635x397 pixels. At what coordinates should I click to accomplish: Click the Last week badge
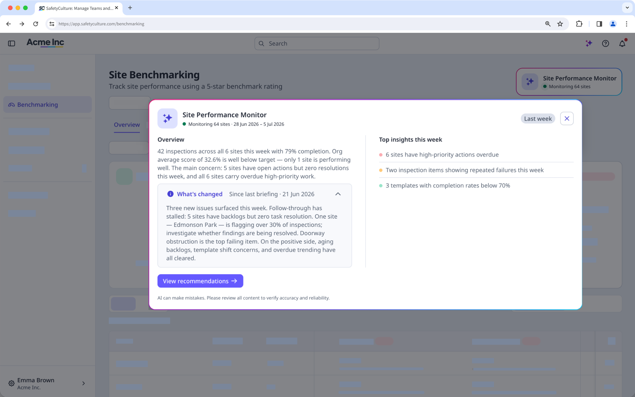pyautogui.click(x=538, y=118)
